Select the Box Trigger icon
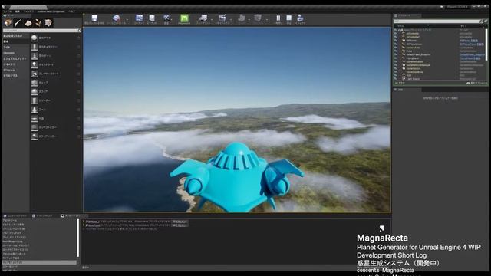 coord(34,127)
